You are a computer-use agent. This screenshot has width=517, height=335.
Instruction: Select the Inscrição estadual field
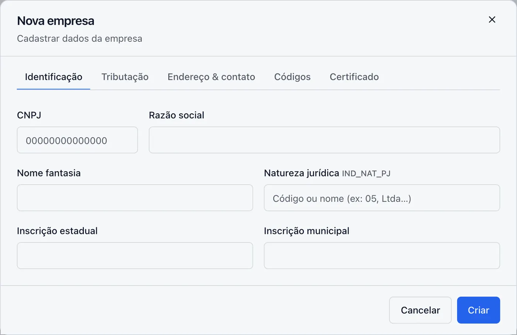click(135, 256)
